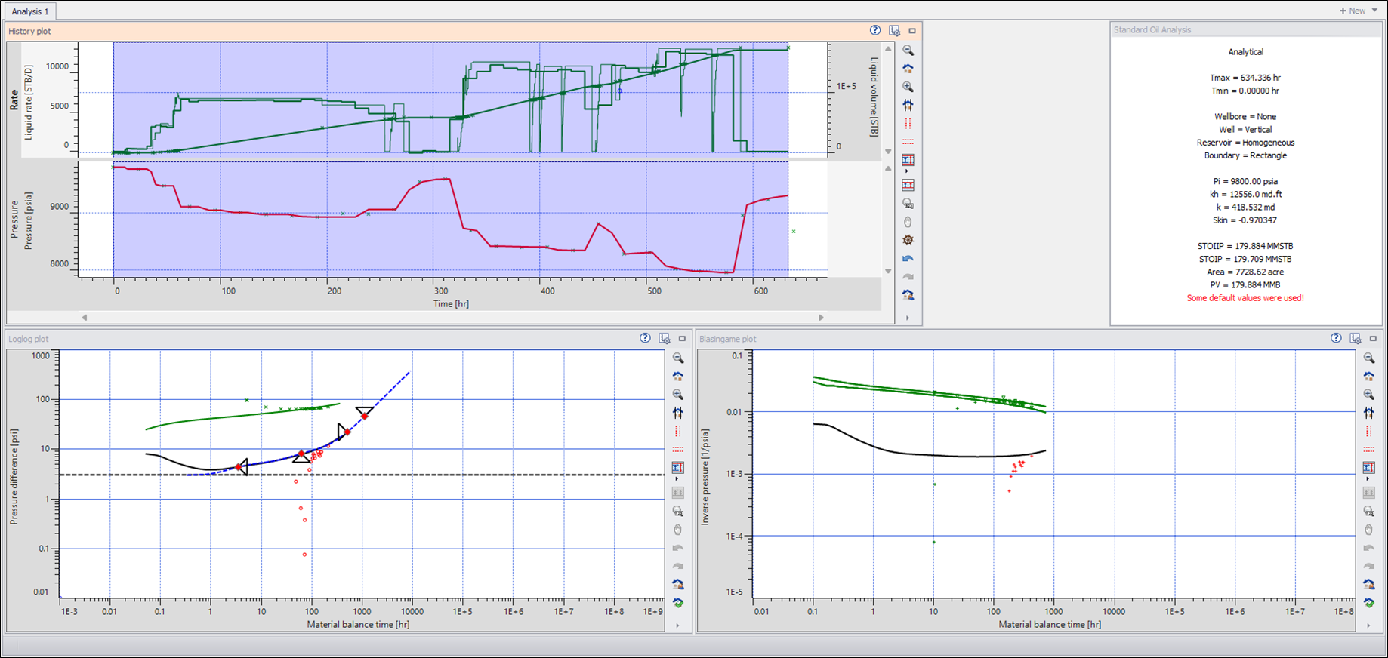Viewport: 1388px width, 658px height.
Task: Expand Loglog plot toolbar overflow arrow at bottom
Action: click(677, 626)
